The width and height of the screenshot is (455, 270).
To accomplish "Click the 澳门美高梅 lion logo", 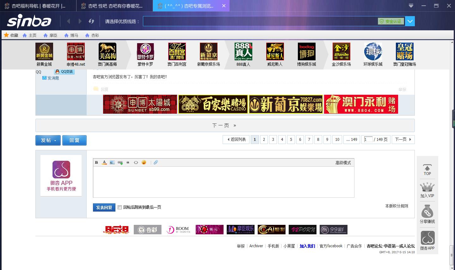I will tap(108, 51).
